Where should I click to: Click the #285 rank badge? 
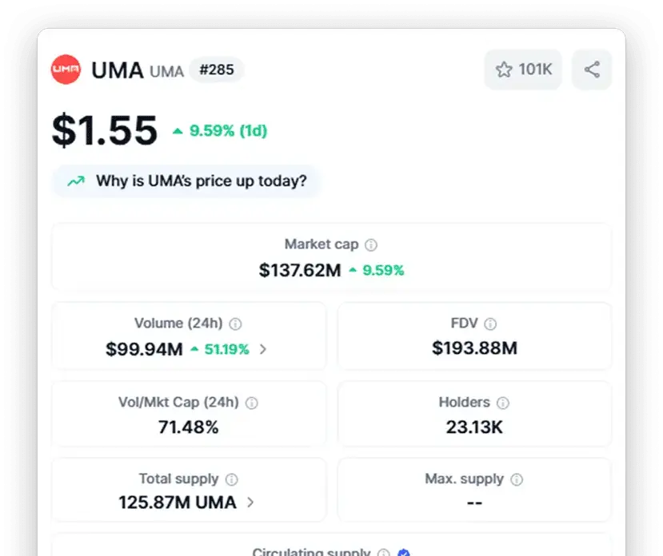tap(217, 69)
